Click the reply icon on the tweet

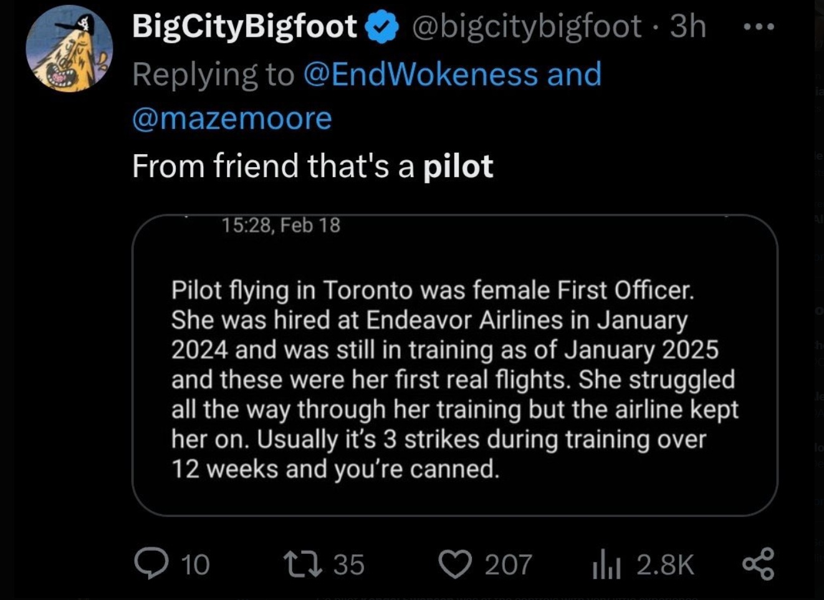tap(150, 564)
